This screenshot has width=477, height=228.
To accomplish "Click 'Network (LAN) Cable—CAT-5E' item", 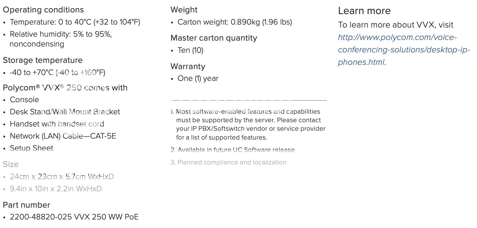I will point(63,136).
